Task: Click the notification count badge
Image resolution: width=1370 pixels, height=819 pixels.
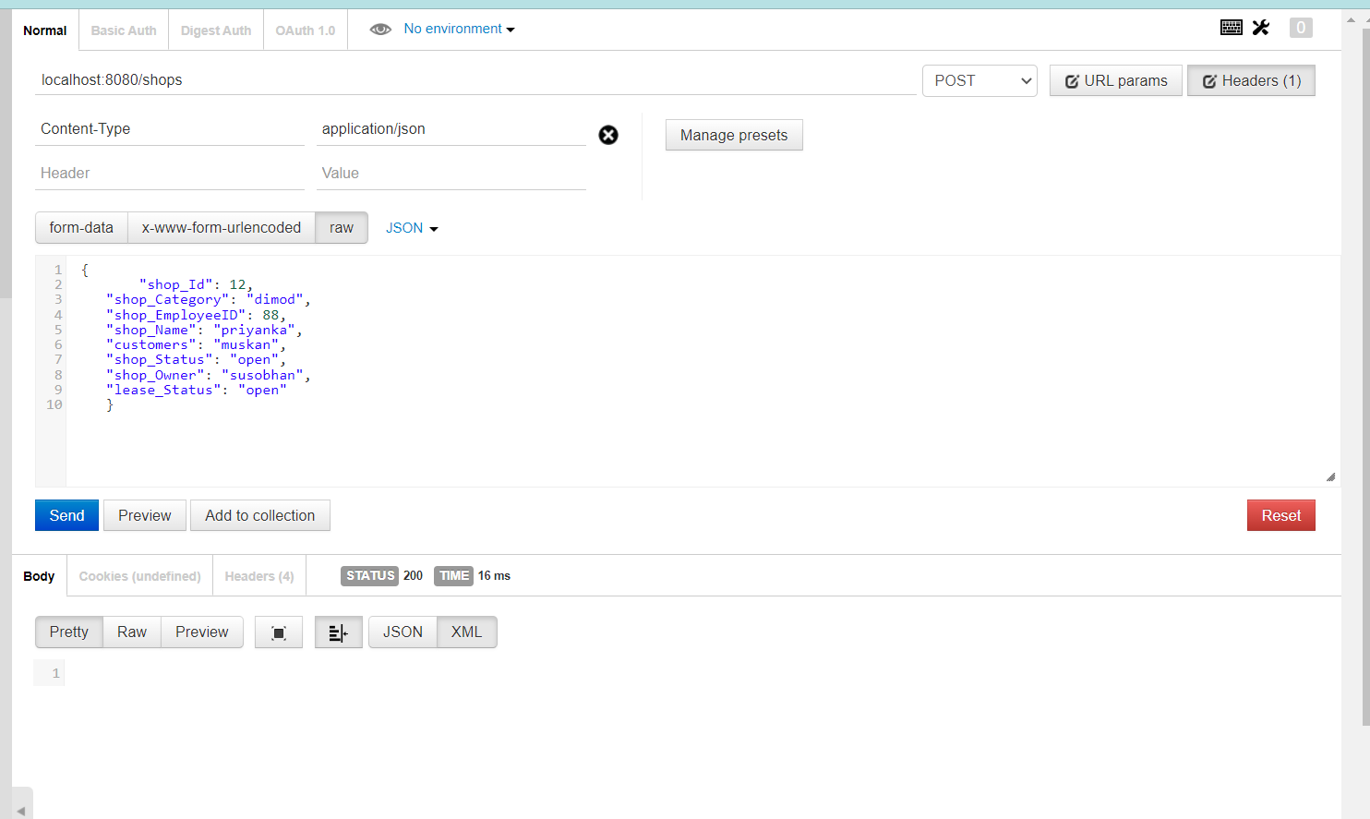Action: coord(1301,28)
